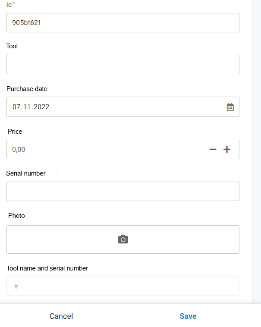
Task: Decrease the Price with the minus button
Action: coord(213,150)
